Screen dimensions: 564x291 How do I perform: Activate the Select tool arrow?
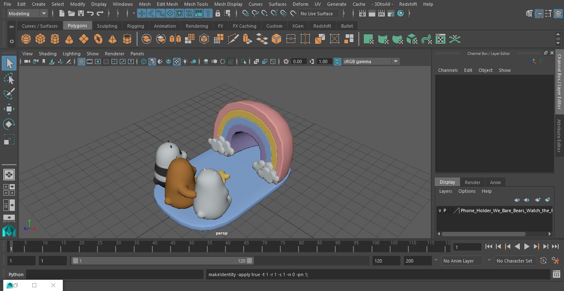(9, 63)
